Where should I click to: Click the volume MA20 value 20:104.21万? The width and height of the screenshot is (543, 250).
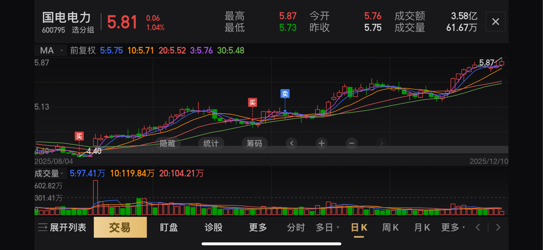tap(181, 174)
